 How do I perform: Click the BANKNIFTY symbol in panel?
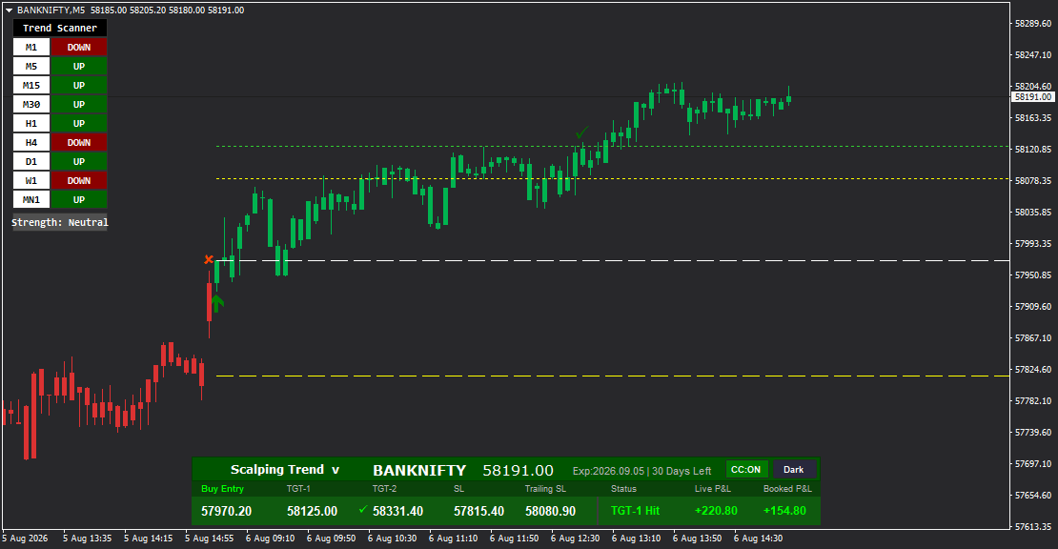[419, 470]
